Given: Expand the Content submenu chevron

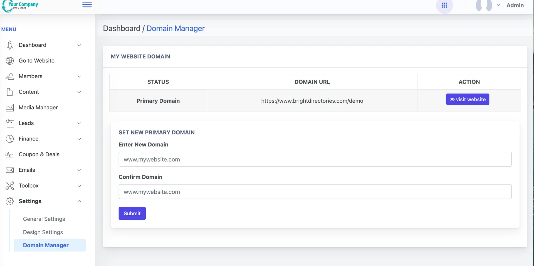Looking at the screenshot, I should coord(79,92).
